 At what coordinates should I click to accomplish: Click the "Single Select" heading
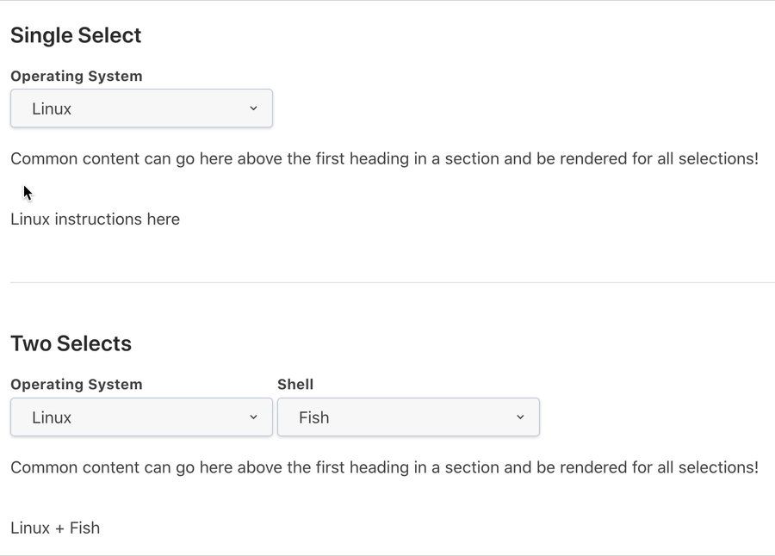tap(76, 35)
